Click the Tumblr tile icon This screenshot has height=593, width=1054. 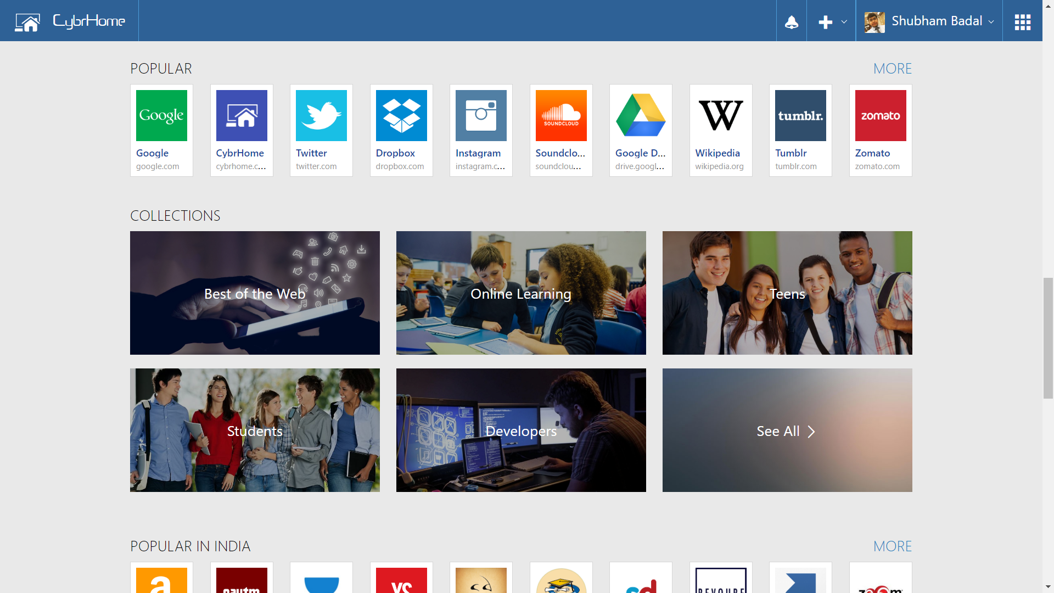(x=800, y=115)
